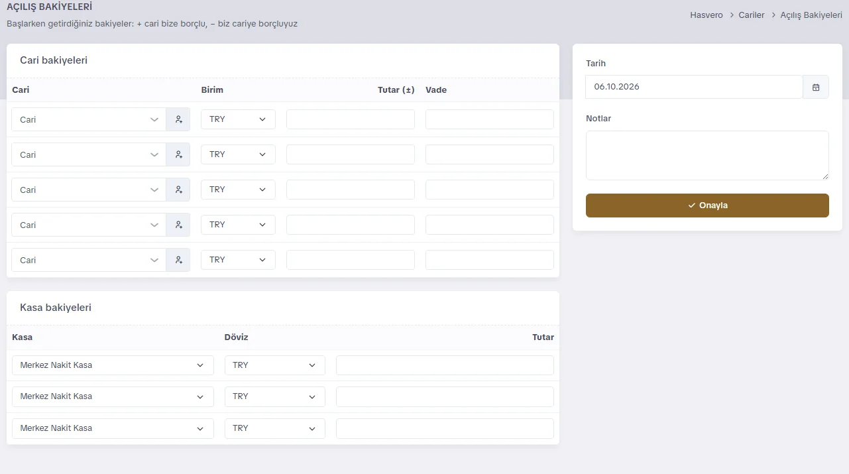Open the Cari dropdown in the second row
Viewport: 849px width, 474px height.
89,154
